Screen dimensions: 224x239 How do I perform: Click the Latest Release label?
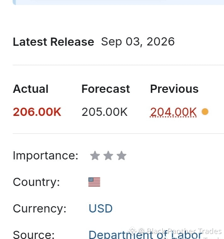54,42
